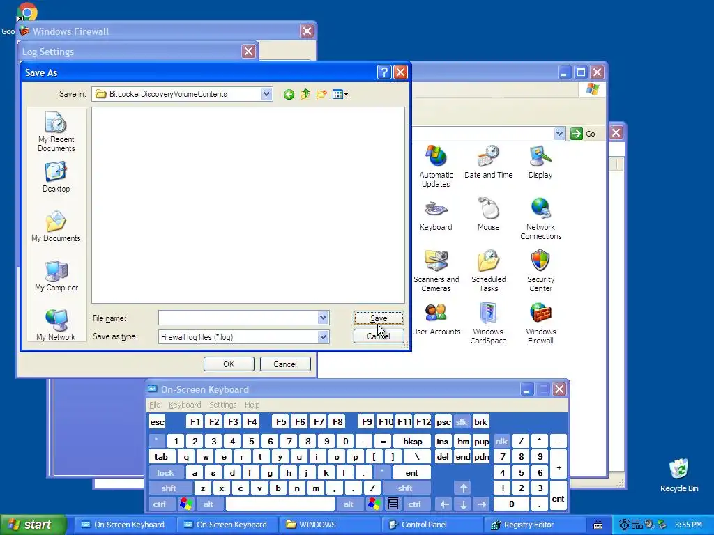The width and height of the screenshot is (714, 535).
Task: Select My Documents in places bar
Action: 56,226
